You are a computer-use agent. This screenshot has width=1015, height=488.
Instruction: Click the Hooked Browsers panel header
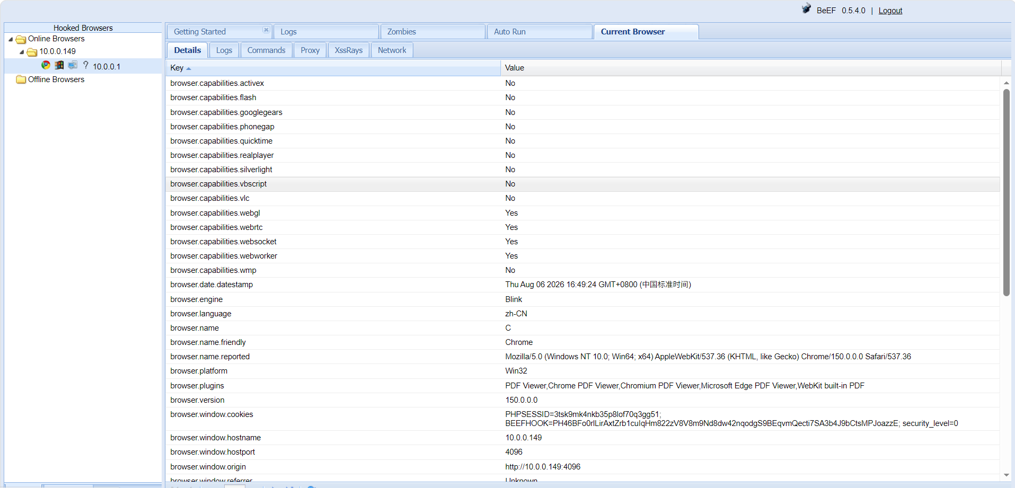[83, 28]
